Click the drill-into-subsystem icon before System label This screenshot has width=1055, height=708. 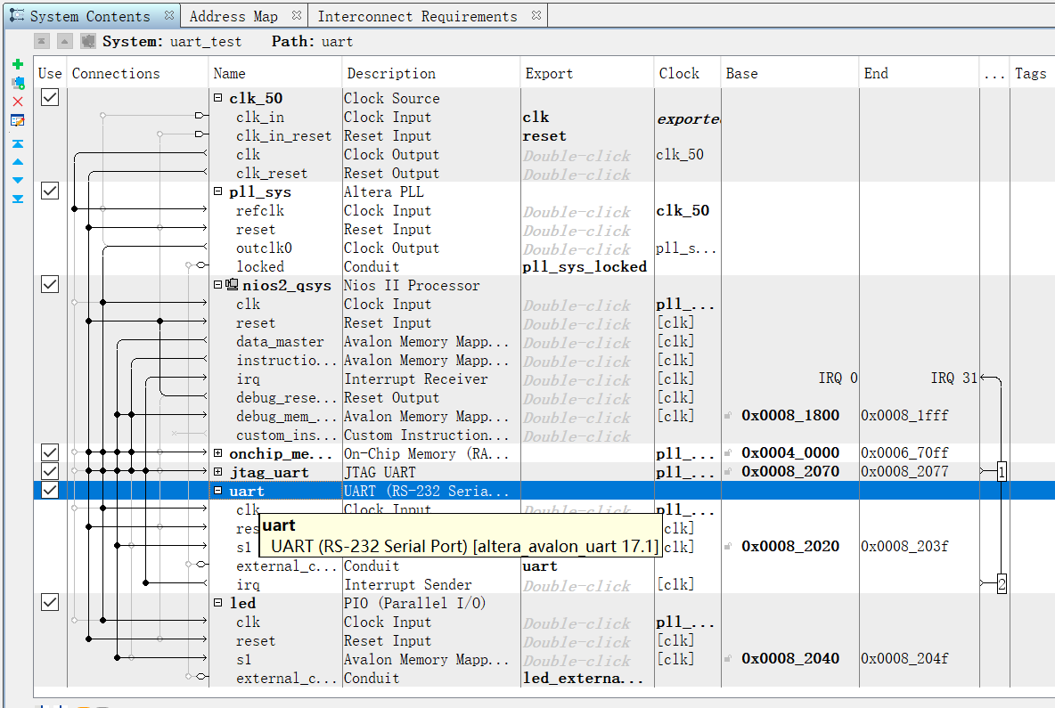coord(87,41)
